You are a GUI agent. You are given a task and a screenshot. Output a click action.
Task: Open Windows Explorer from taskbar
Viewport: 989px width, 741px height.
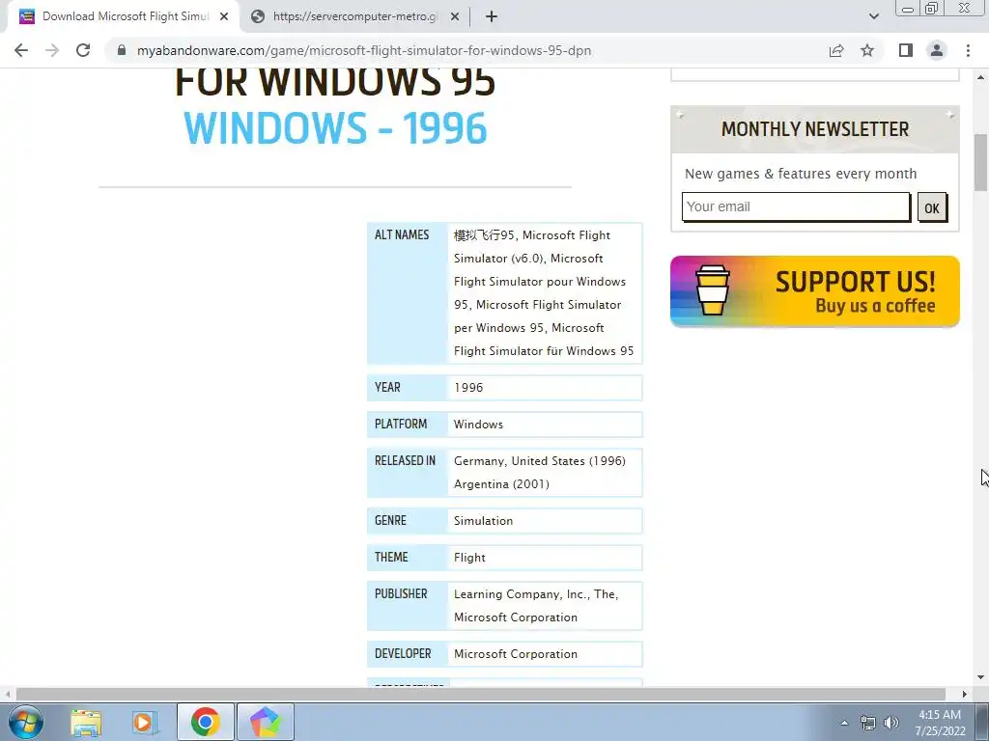coord(86,722)
